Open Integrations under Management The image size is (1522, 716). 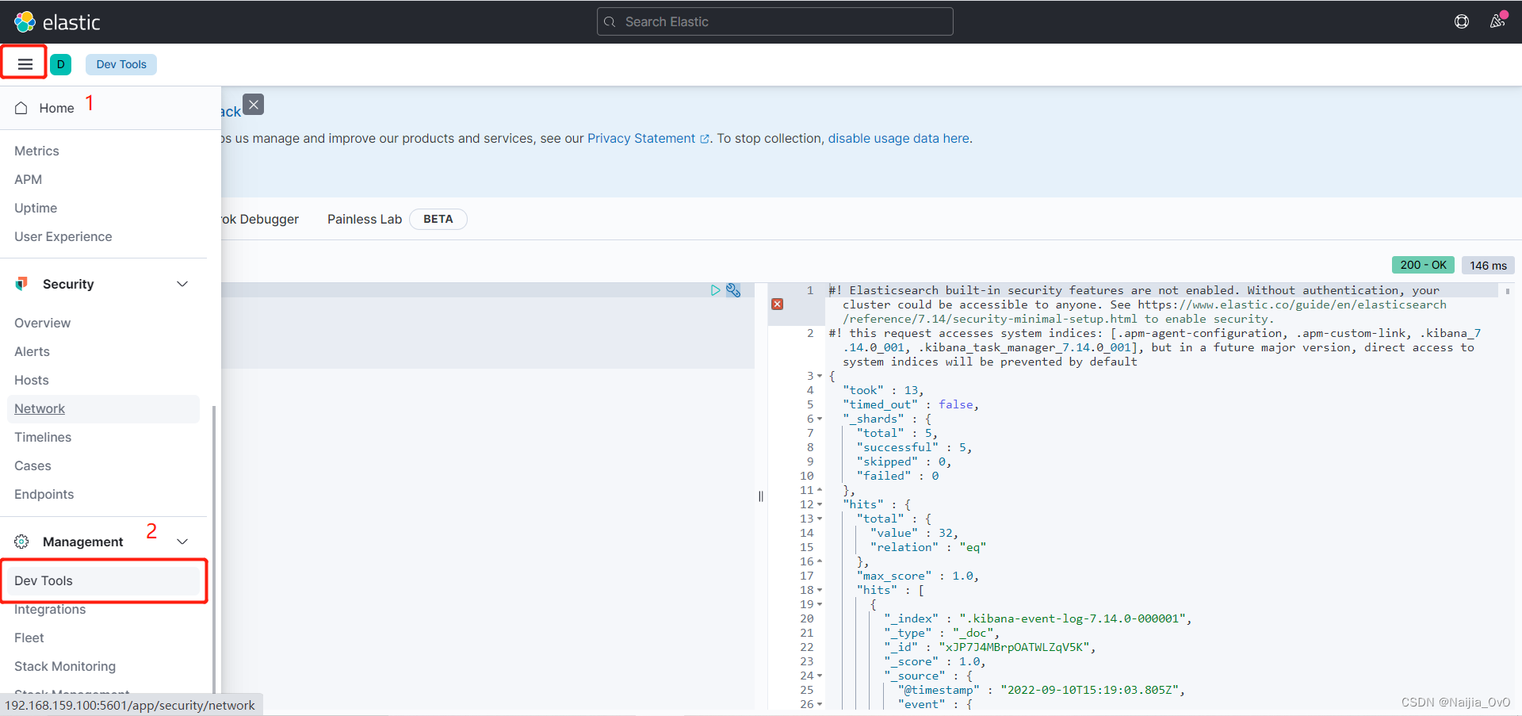(x=50, y=609)
